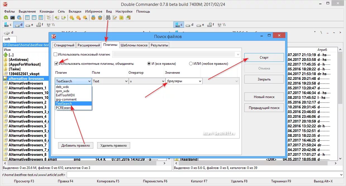Select optical drive f in the left drive bar
This screenshot has width=346, height=186.
point(40,25)
